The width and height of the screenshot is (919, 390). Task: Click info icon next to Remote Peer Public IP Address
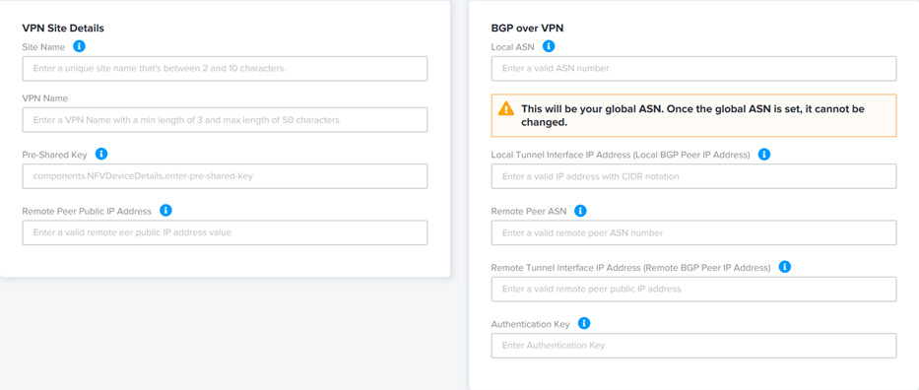click(165, 210)
